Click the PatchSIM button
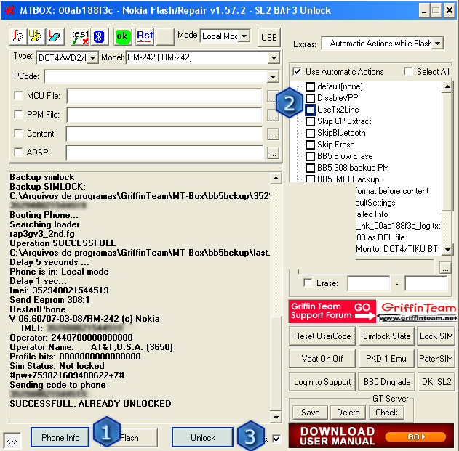The height and width of the screenshot is (451, 459). point(436,358)
